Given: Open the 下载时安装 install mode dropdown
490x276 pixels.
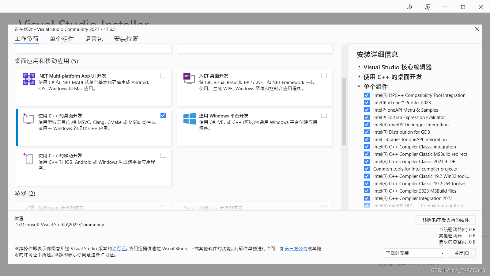Looking at the screenshot, I should (x=414, y=253).
